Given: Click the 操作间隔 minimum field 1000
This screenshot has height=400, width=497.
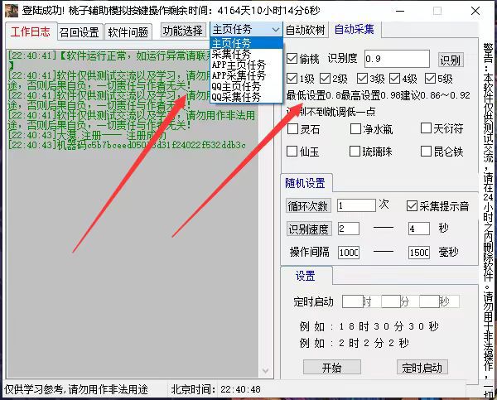Looking at the screenshot, I should (x=349, y=253).
